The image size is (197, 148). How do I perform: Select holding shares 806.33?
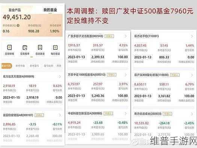point(164,57)
